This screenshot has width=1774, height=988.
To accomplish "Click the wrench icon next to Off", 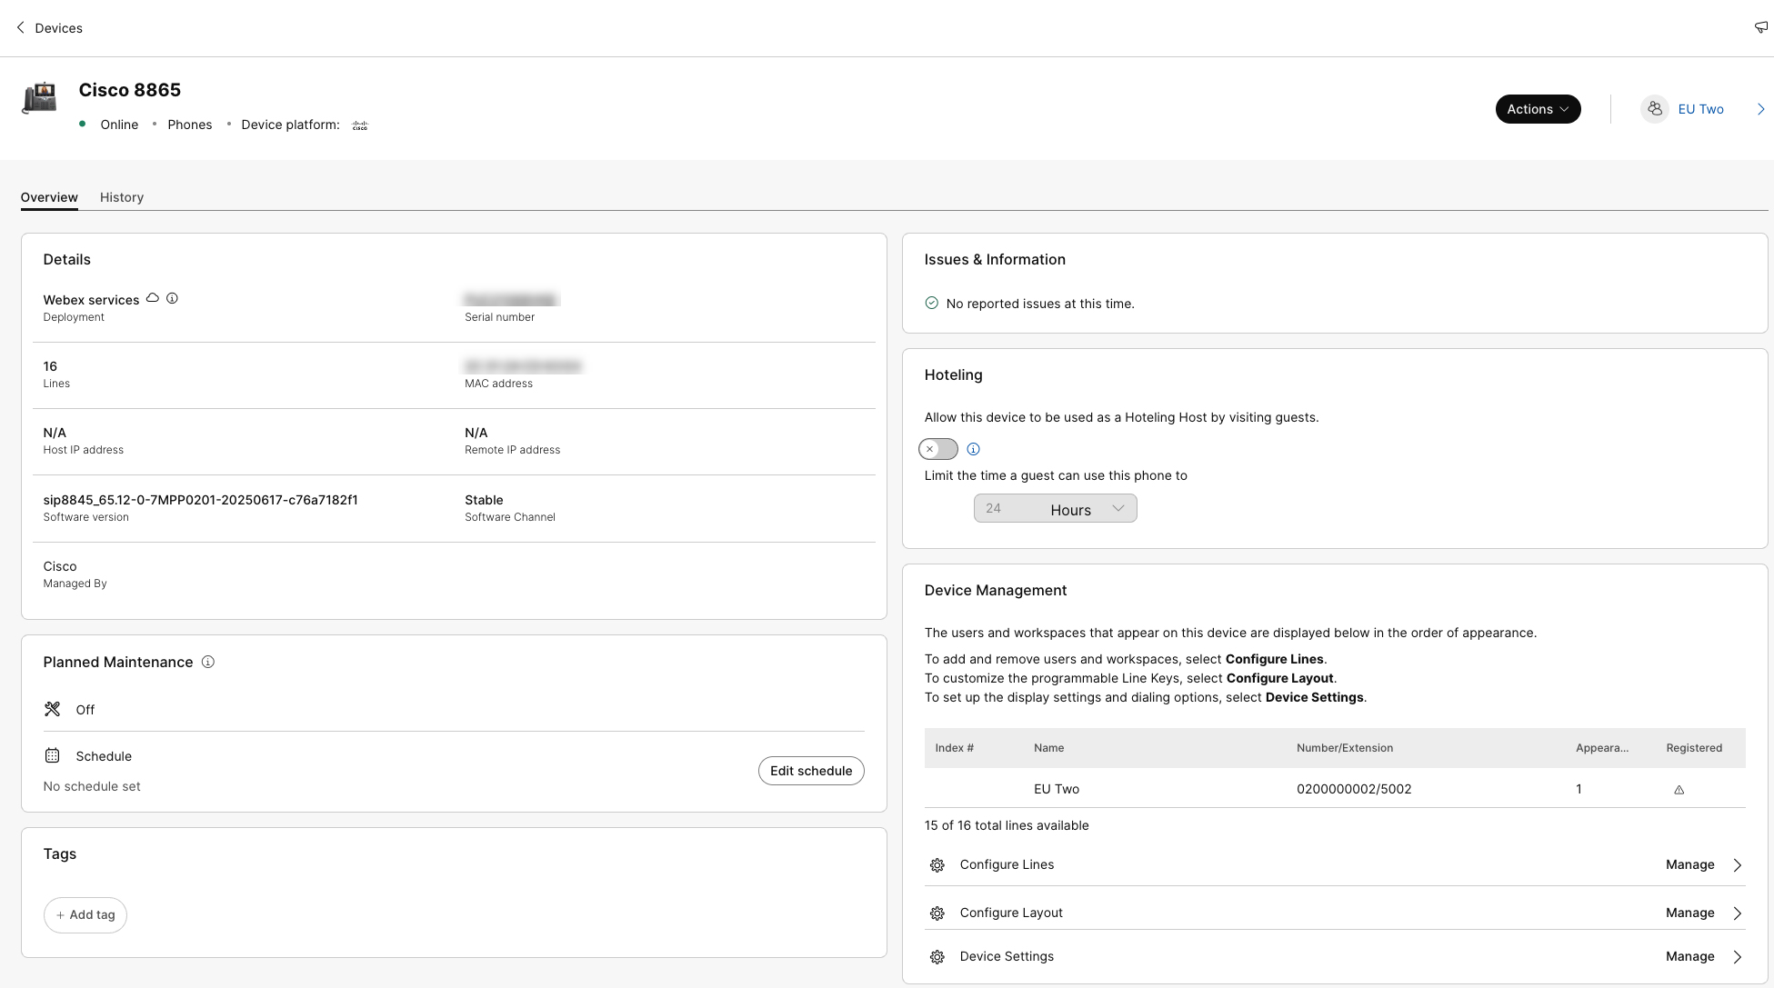I will pos(52,709).
